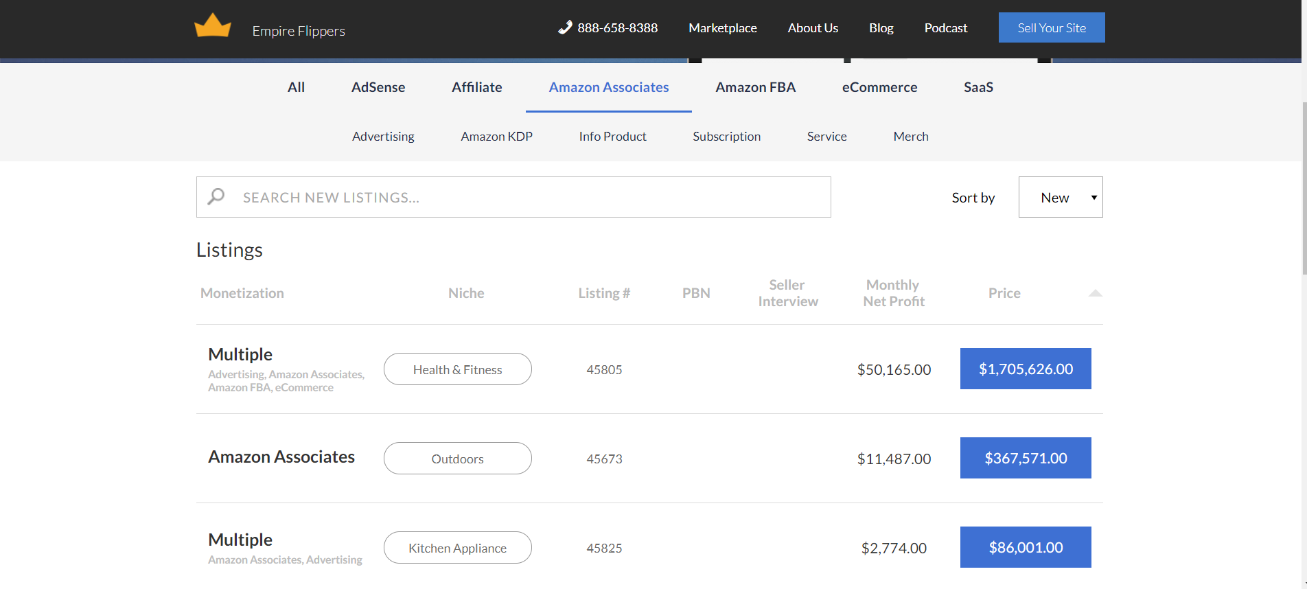The height and width of the screenshot is (589, 1307).
Task: Sort by the Seller Interview column header
Action: pyautogui.click(x=788, y=293)
